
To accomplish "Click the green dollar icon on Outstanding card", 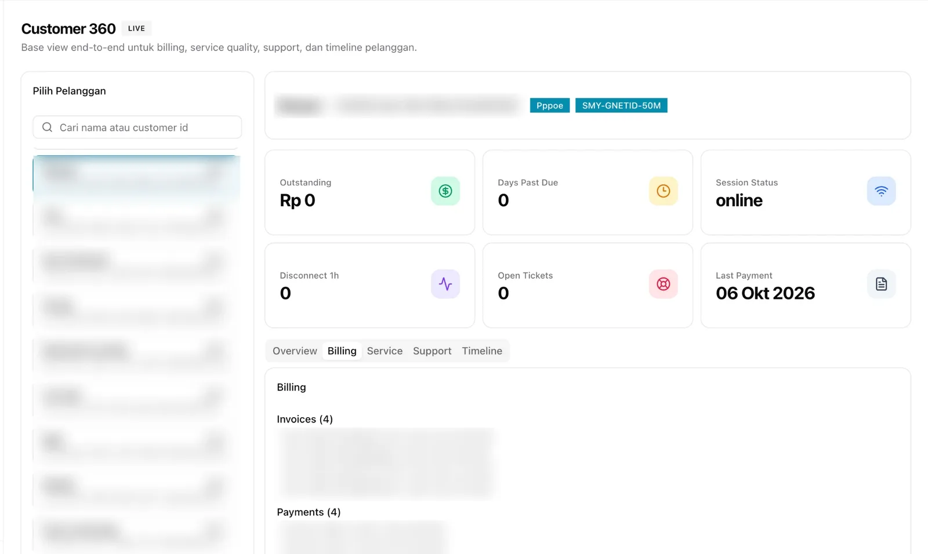I will click(x=445, y=191).
